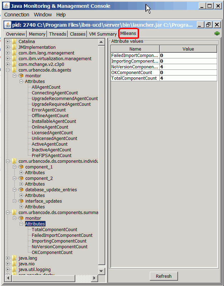
Task: Expand Attributes under component_1
Action: pos(21,172)
